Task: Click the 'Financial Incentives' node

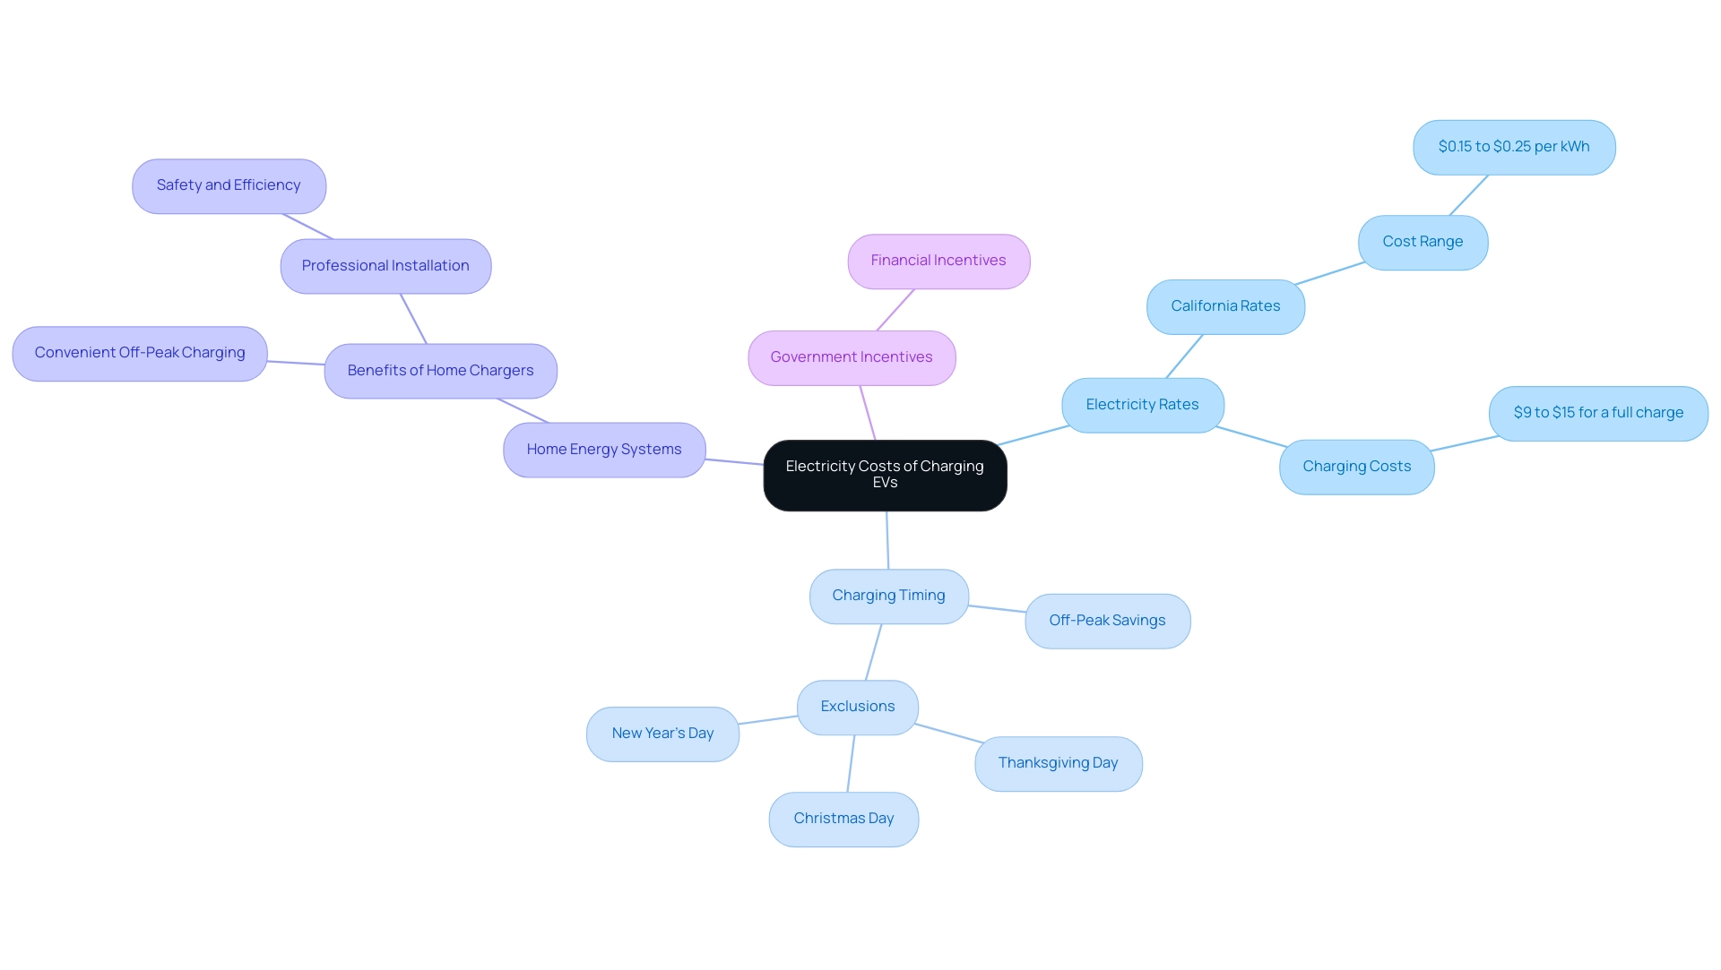Action: 938,260
